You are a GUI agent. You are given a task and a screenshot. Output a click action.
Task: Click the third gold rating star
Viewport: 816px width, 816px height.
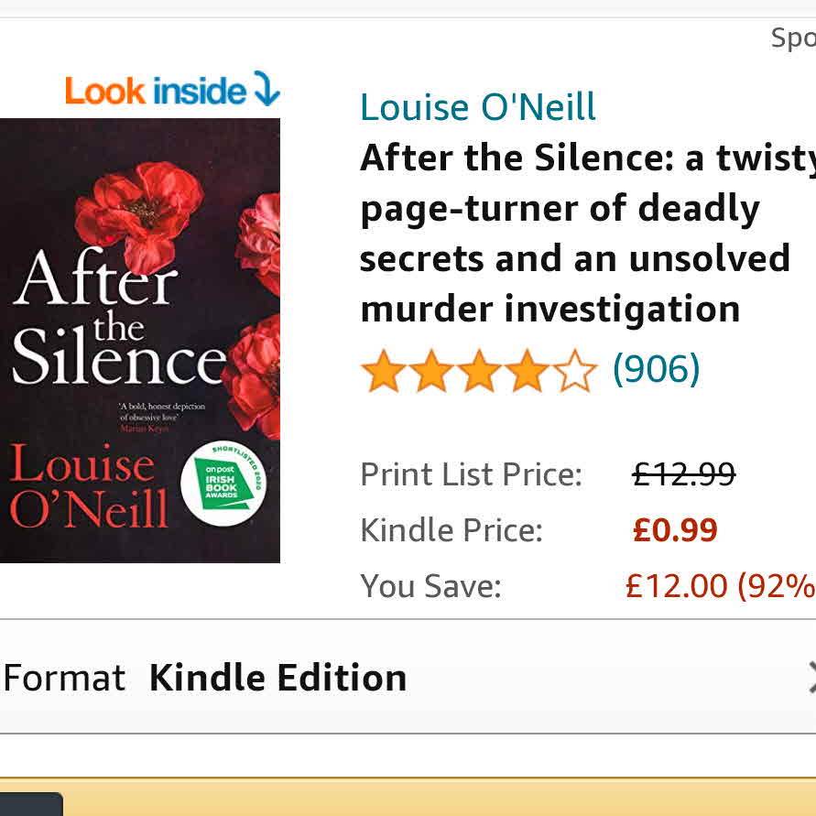pos(479,371)
